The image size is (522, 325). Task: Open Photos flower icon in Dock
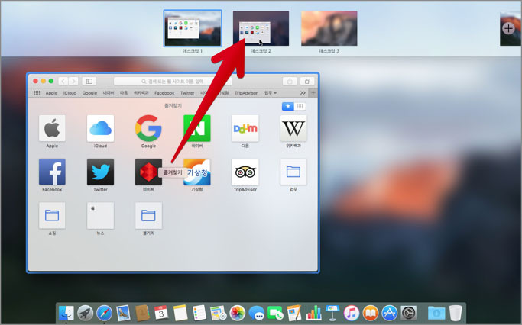pos(238,313)
